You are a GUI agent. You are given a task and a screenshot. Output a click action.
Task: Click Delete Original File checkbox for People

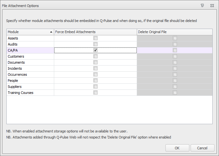pos(175,81)
